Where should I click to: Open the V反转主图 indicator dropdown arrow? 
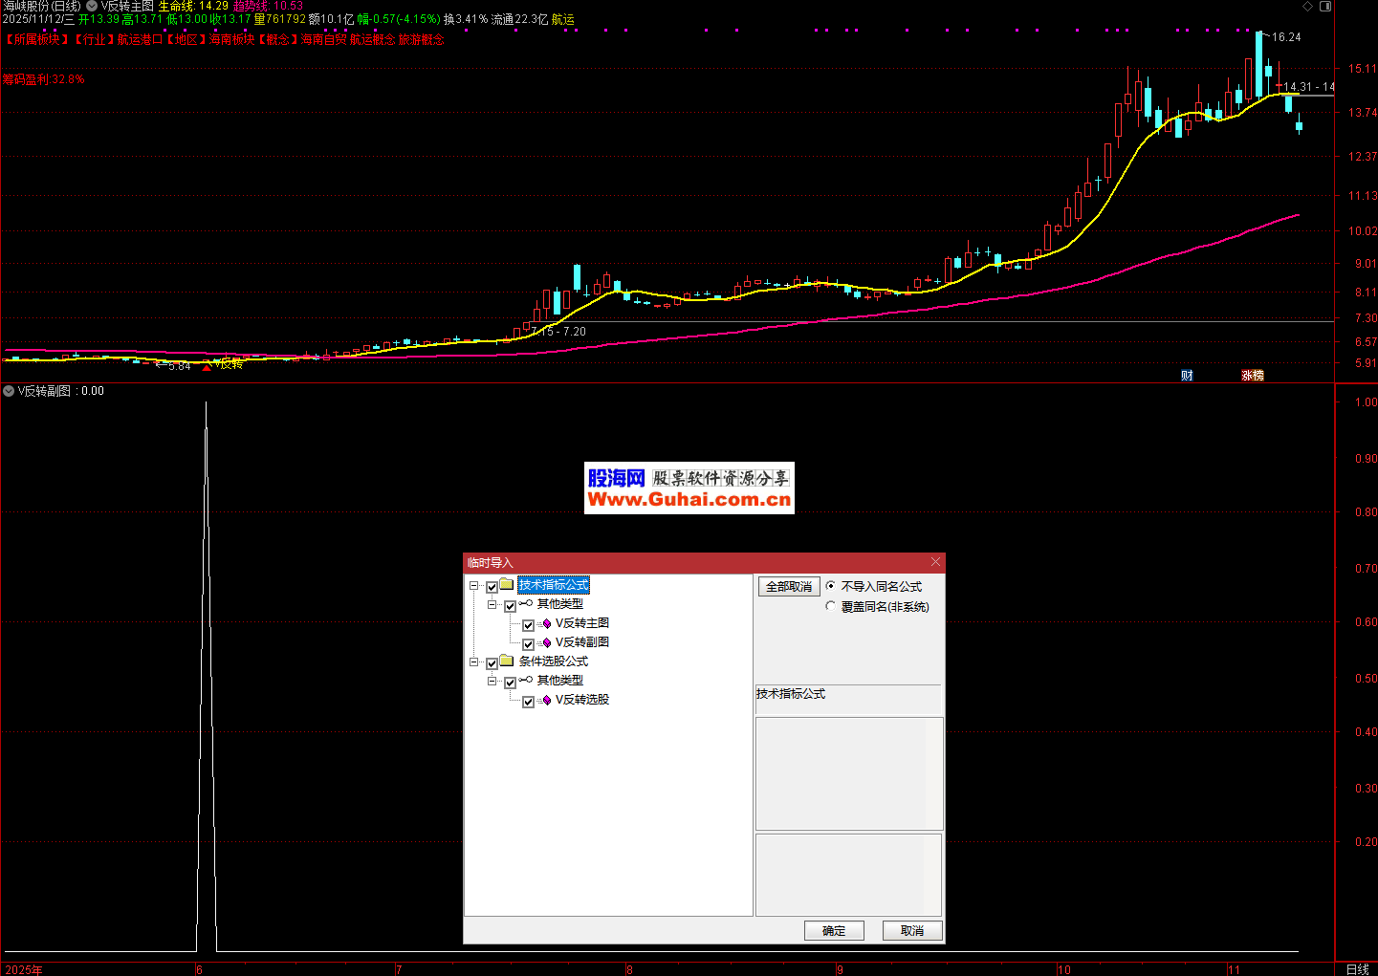(93, 7)
